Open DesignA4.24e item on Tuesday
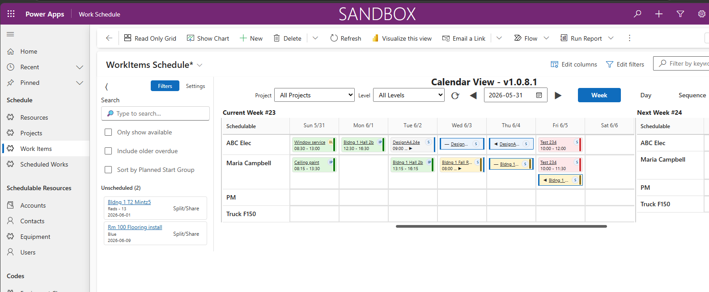The width and height of the screenshot is (709, 292). [412, 145]
